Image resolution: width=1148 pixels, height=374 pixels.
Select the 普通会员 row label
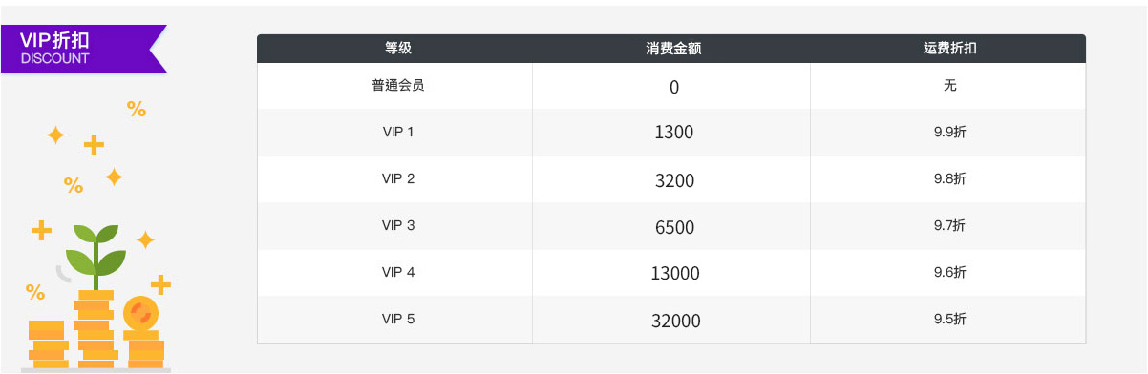pyautogui.click(x=398, y=85)
